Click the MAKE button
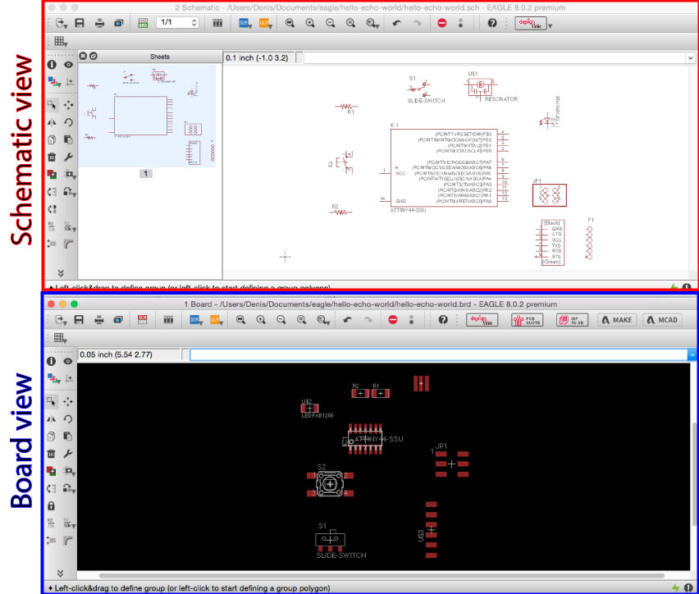The width and height of the screenshot is (699, 594). tap(618, 320)
